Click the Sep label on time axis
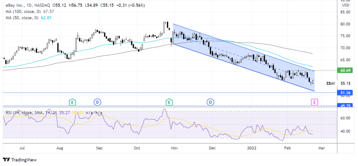Image resolution: width=358 pixels, height=166 pixels. pos(99,148)
